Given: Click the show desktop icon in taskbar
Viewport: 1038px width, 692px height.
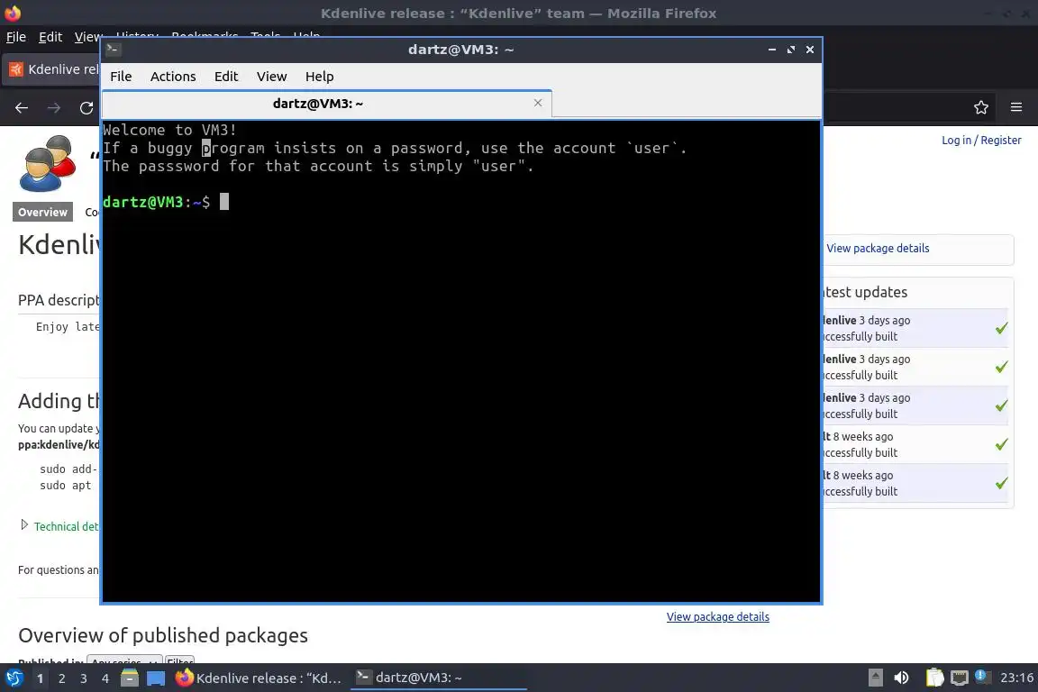Looking at the screenshot, I should pos(156,678).
